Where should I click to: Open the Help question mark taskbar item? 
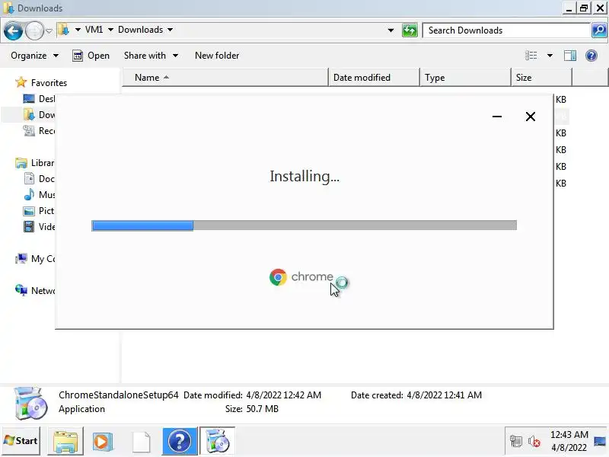point(179,441)
